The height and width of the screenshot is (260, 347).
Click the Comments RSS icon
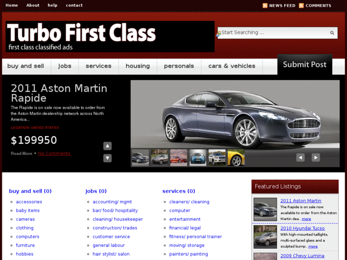(301, 6)
